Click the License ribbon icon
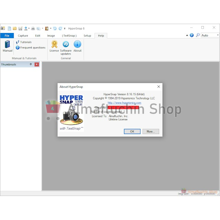This screenshot has width=220, height=220. [54, 46]
